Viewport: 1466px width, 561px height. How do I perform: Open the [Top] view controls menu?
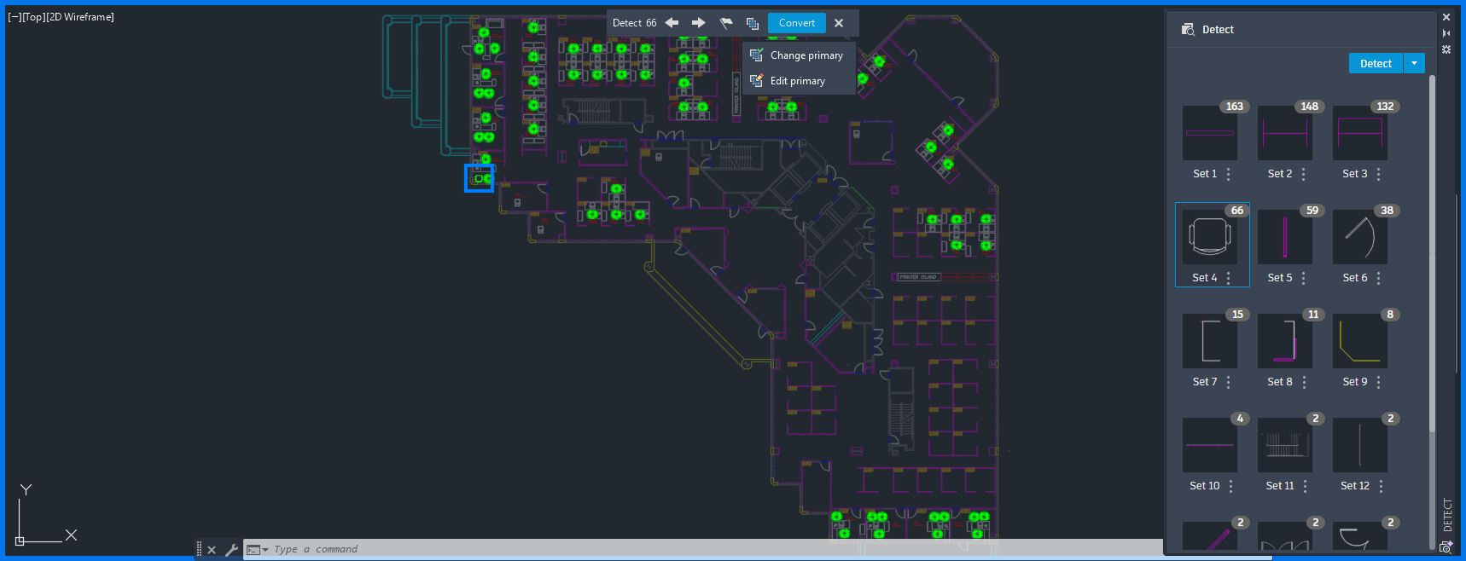[32, 17]
